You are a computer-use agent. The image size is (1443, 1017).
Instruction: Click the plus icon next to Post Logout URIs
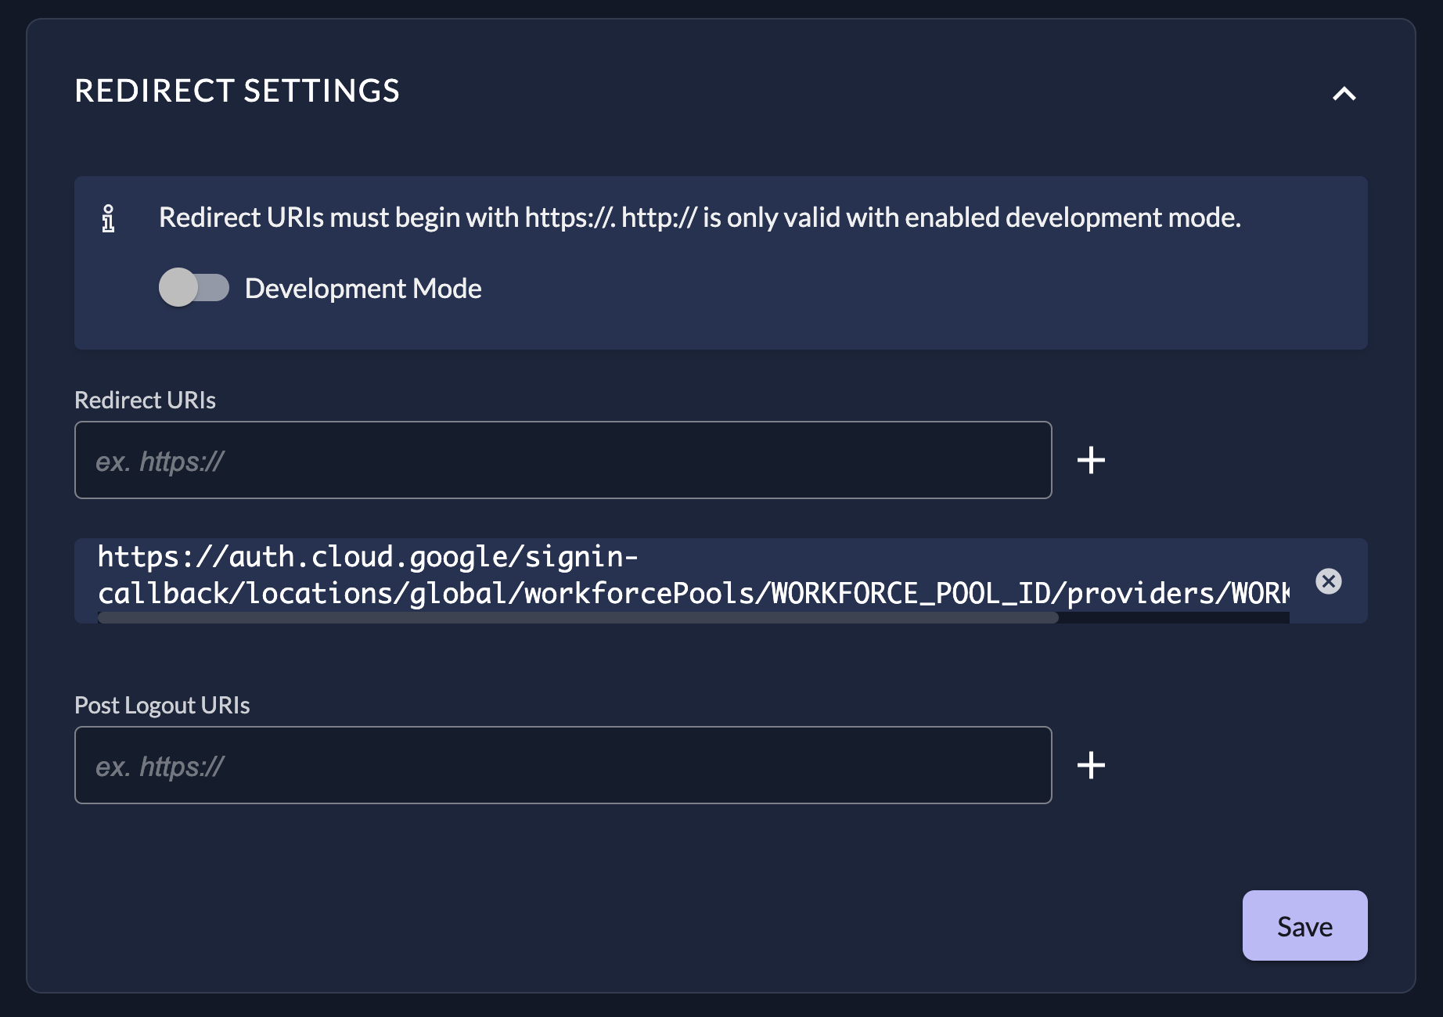click(x=1091, y=765)
